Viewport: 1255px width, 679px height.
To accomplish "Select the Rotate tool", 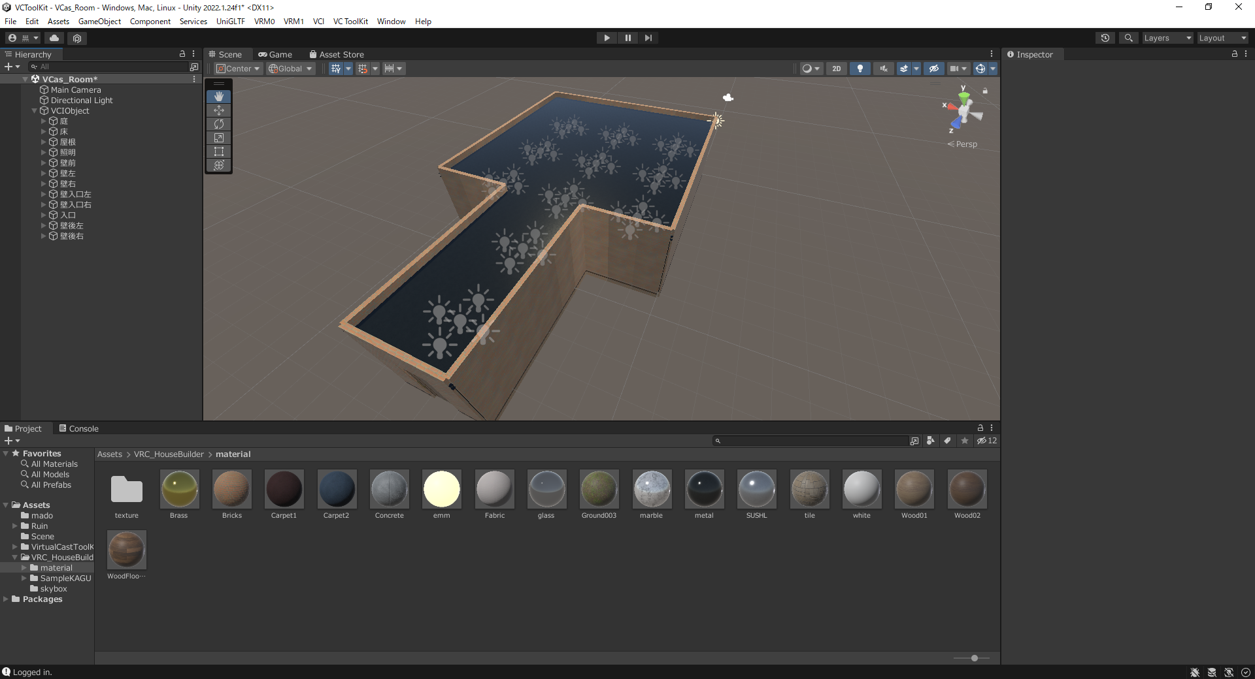I will pyautogui.click(x=219, y=124).
